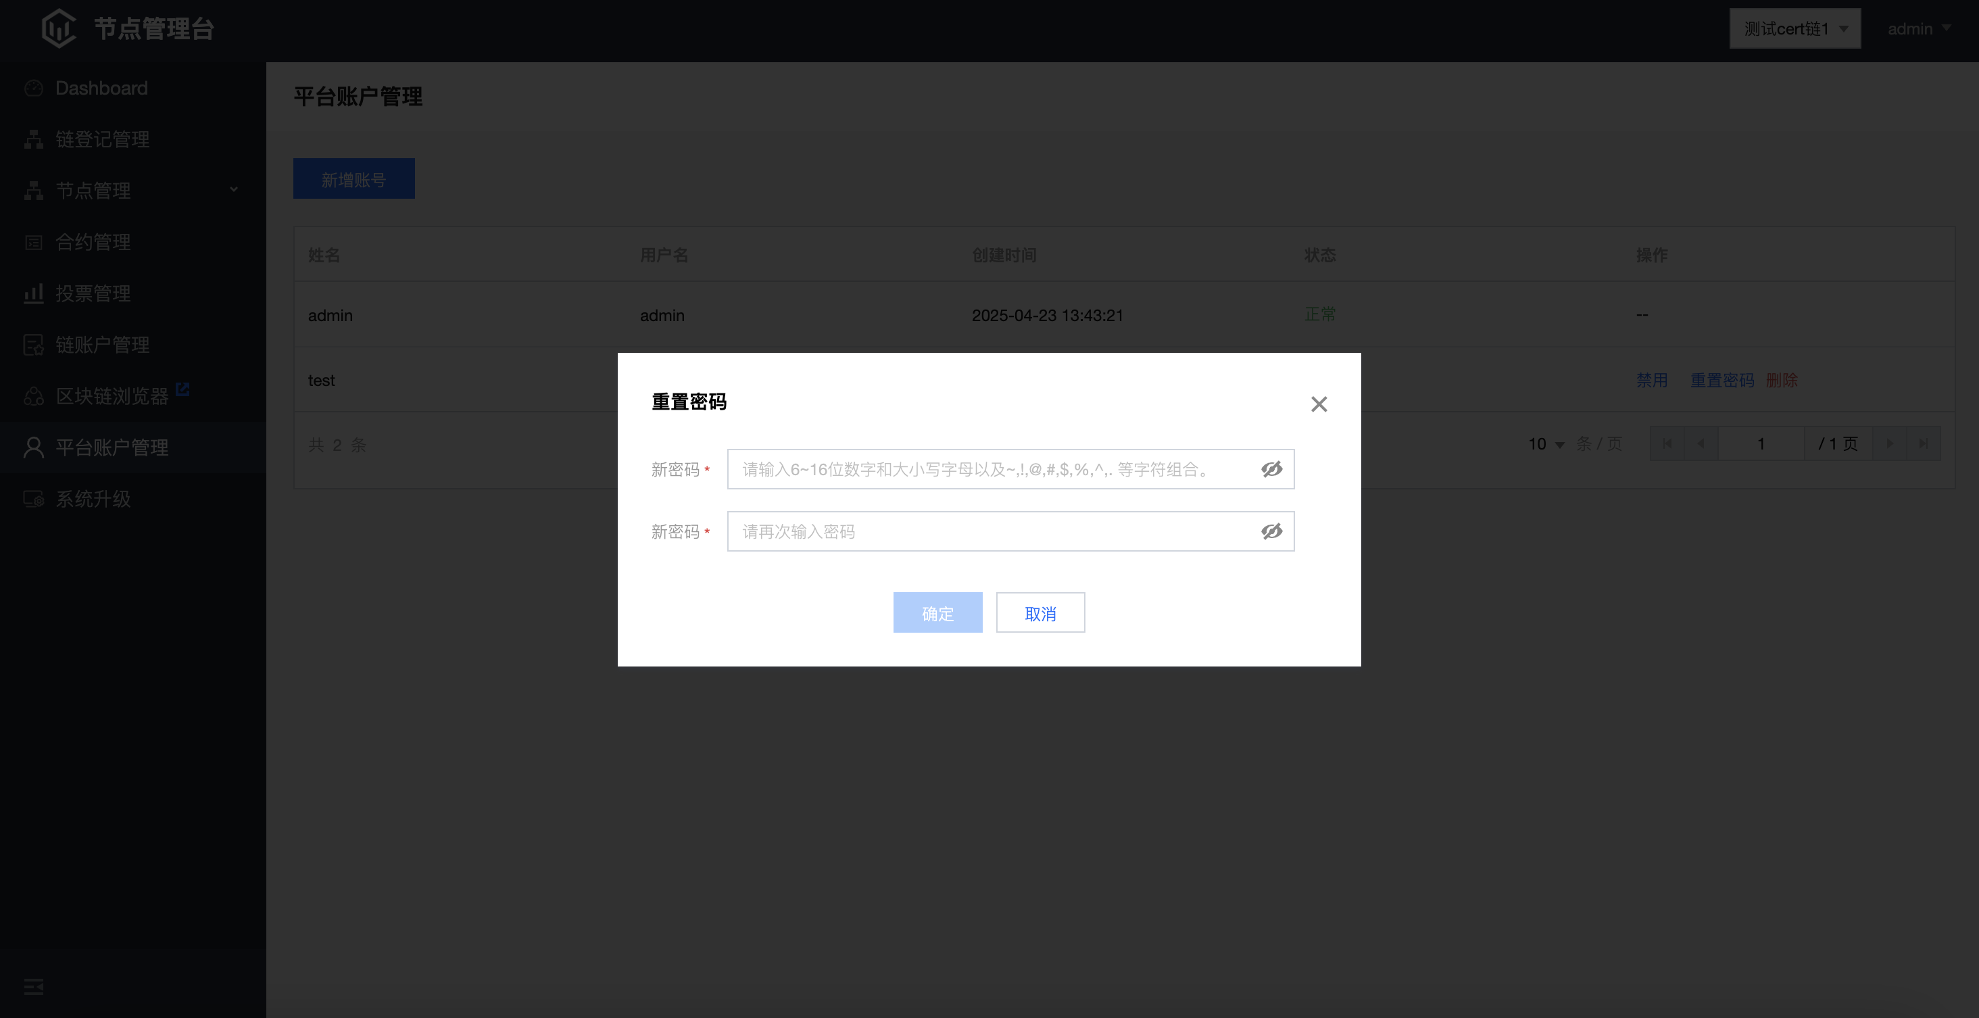Expand the 节点管理 submenu chevron

[234, 190]
